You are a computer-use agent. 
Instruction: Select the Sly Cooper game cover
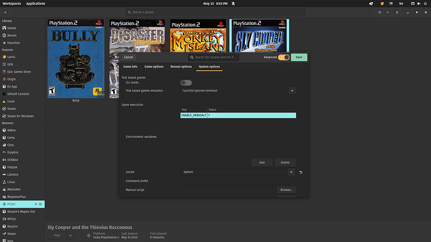(x=259, y=36)
